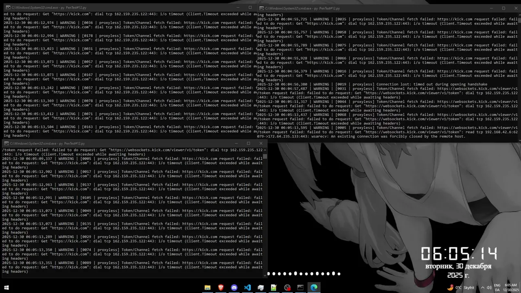
Task: Click the bottom-left cmd scrollbar up arrow
Action: click(265, 150)
